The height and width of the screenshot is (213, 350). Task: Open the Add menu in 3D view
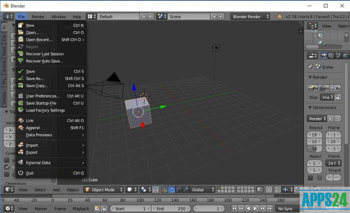tap(56, 190)
